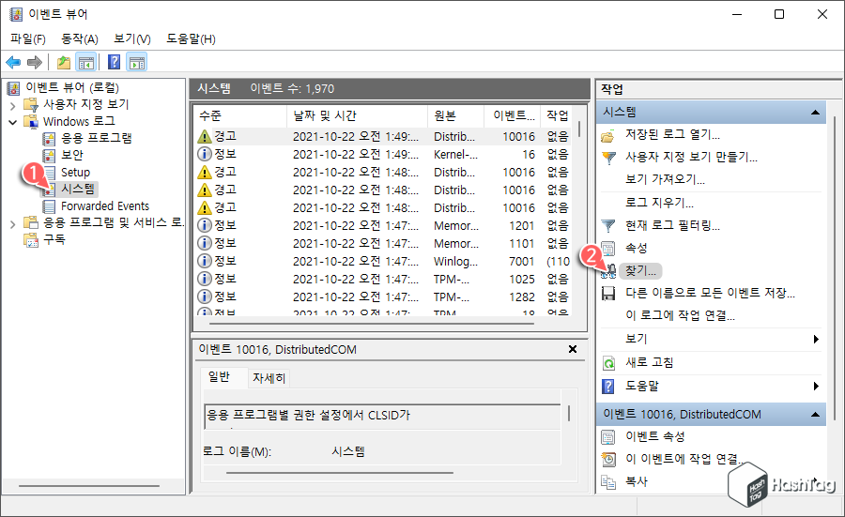Click the Up one level folder icon

[x=64, y=63]
